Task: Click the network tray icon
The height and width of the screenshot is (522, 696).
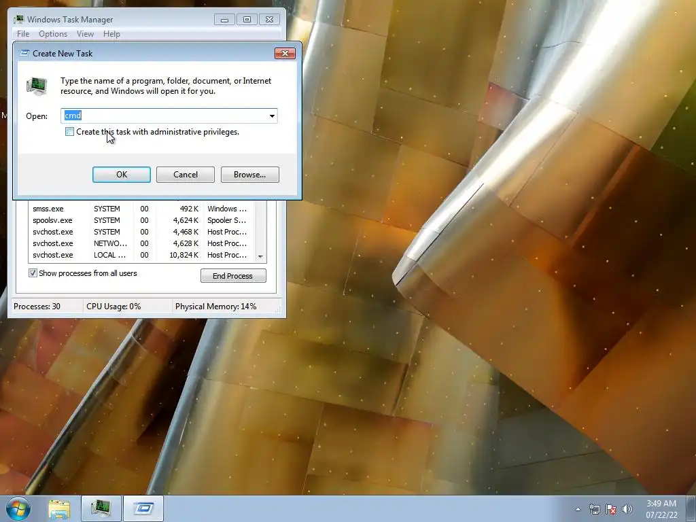Action: click(x=594, y=509)
